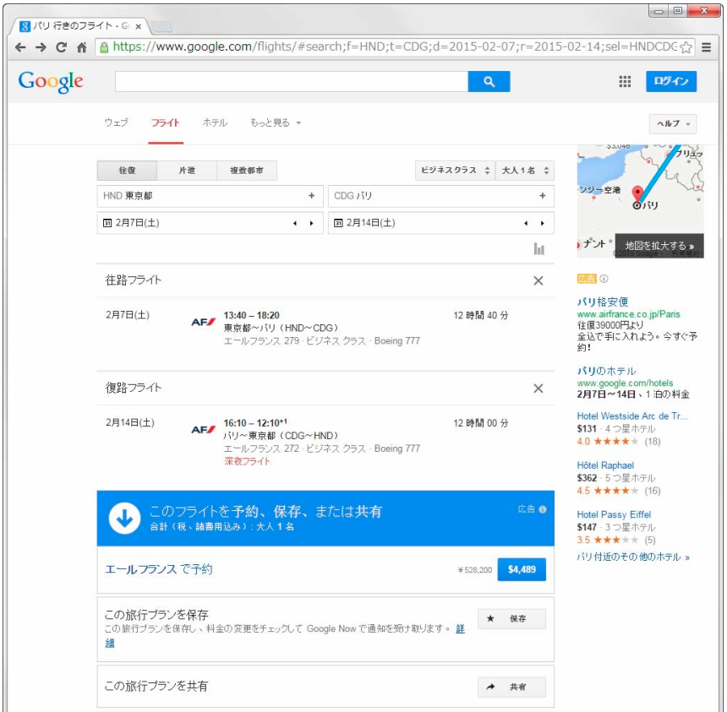Click the Google logo
Image resolution: width=727 pixels, height=712 pixels.
[x=51, y=82]
